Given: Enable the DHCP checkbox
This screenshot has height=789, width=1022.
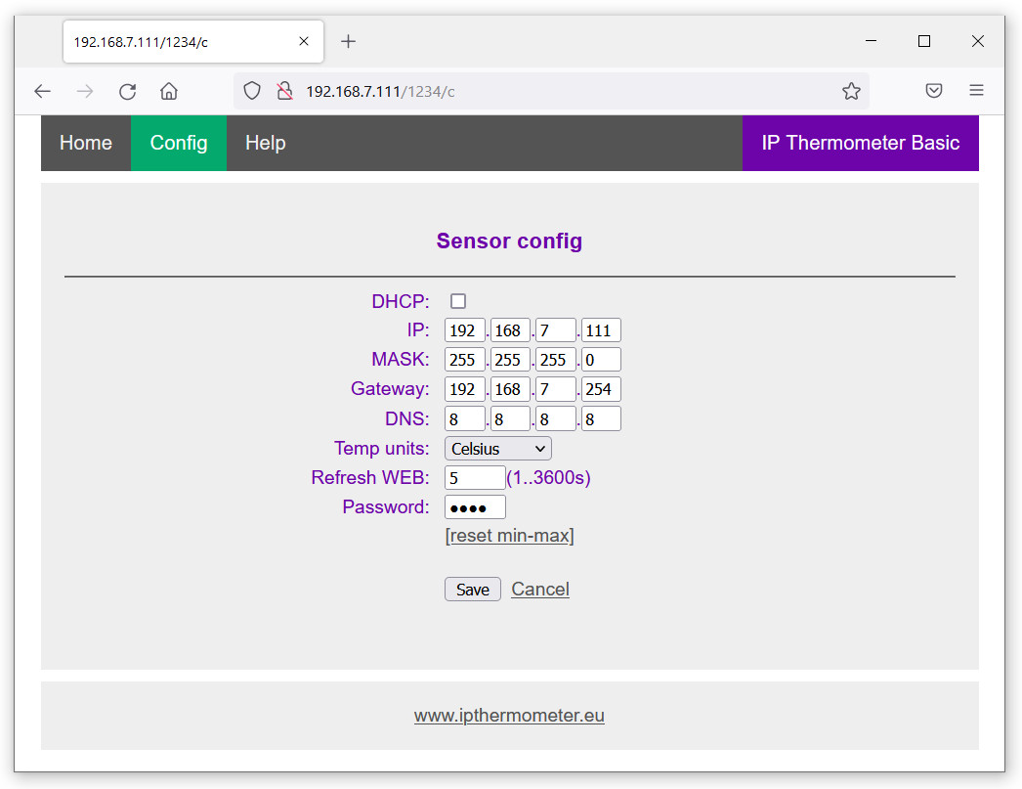Looking at the screenshot, I should coord(458,301).
